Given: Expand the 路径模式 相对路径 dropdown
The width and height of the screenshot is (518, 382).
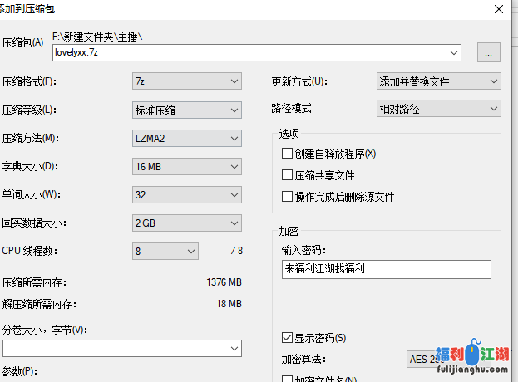Looking at the screenshot, I should 438,109.
